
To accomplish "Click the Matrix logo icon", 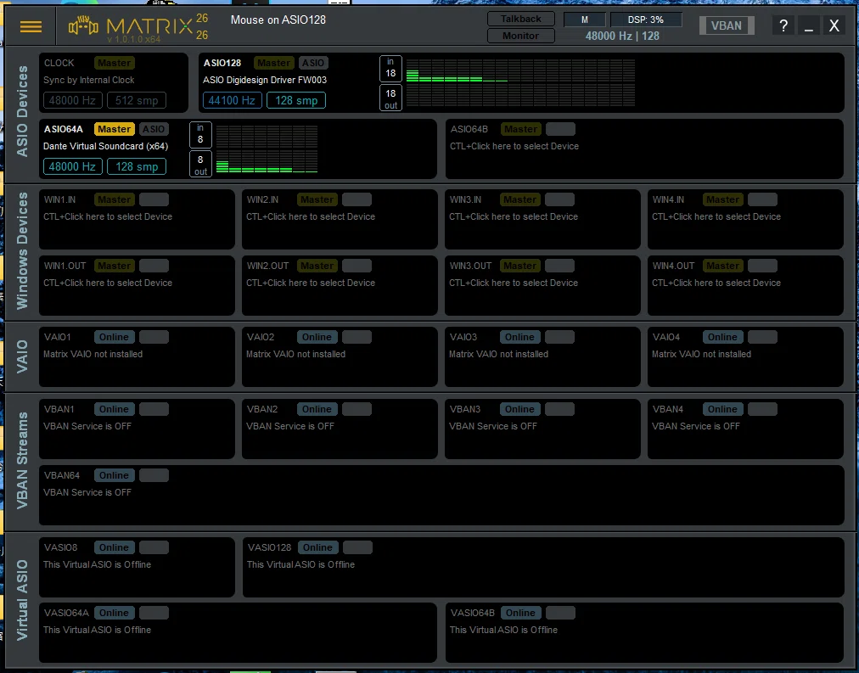I will (x=83, y=25).
